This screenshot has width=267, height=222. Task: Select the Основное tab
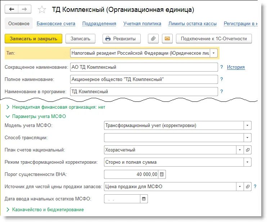pos(19,23)
